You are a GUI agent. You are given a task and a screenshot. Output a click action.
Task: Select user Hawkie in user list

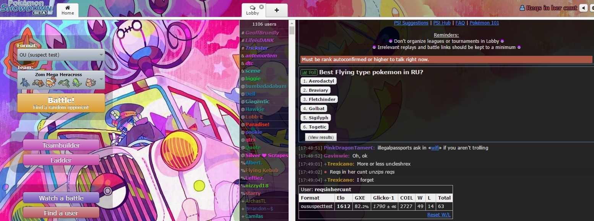264,109
